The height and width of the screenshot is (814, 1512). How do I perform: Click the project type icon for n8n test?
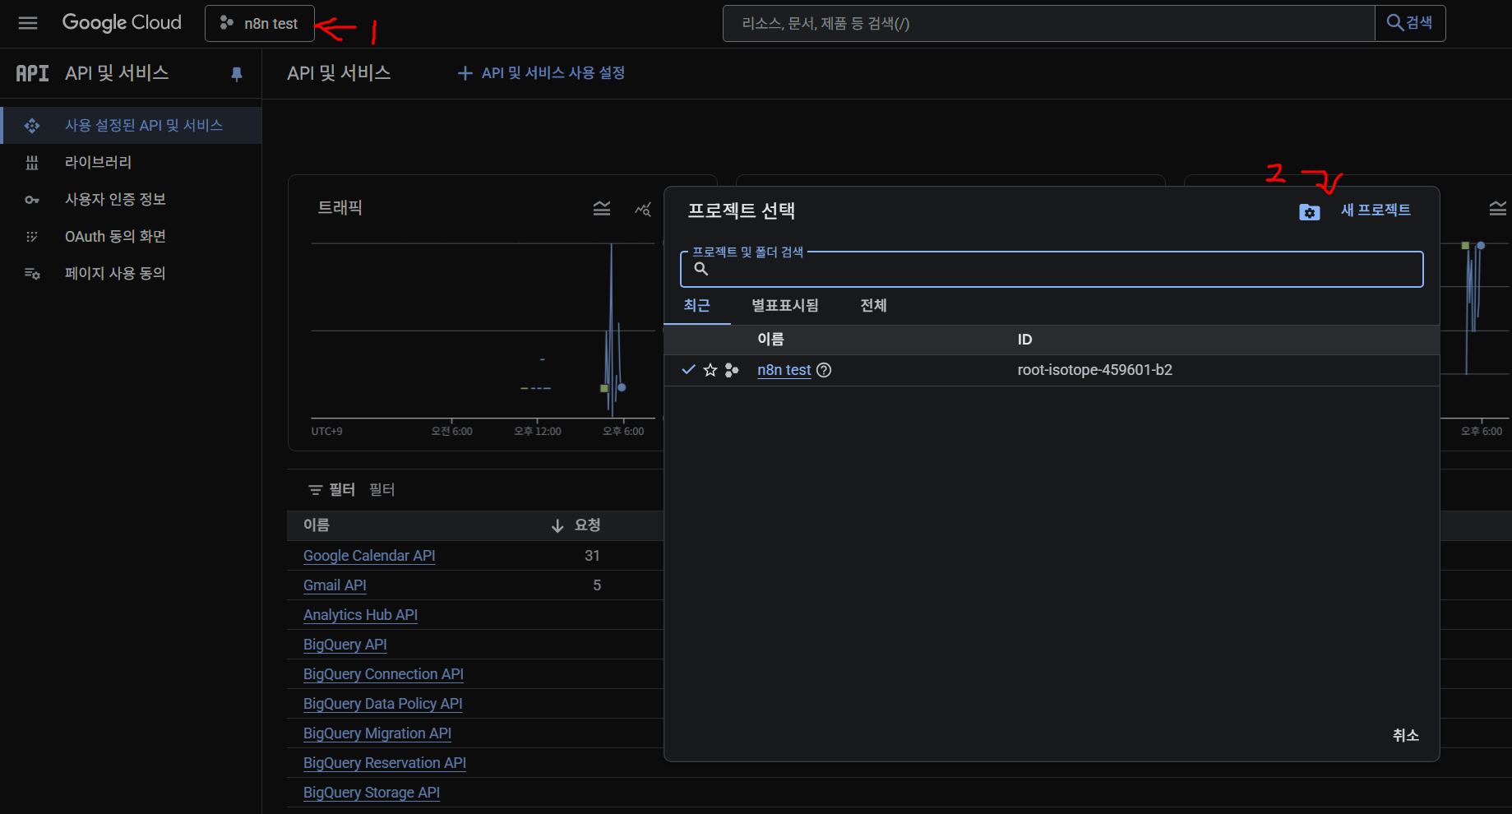[732, 371]
